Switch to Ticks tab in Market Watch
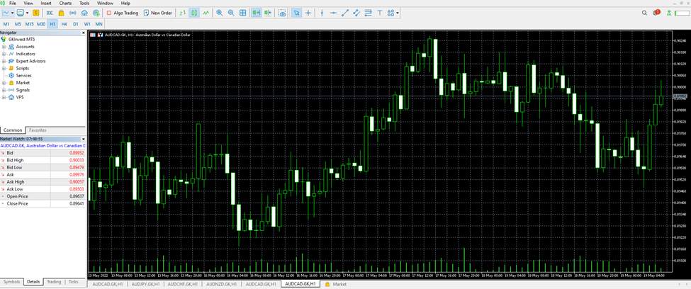This screenshot has width=691, height=289. click(74, 281)
